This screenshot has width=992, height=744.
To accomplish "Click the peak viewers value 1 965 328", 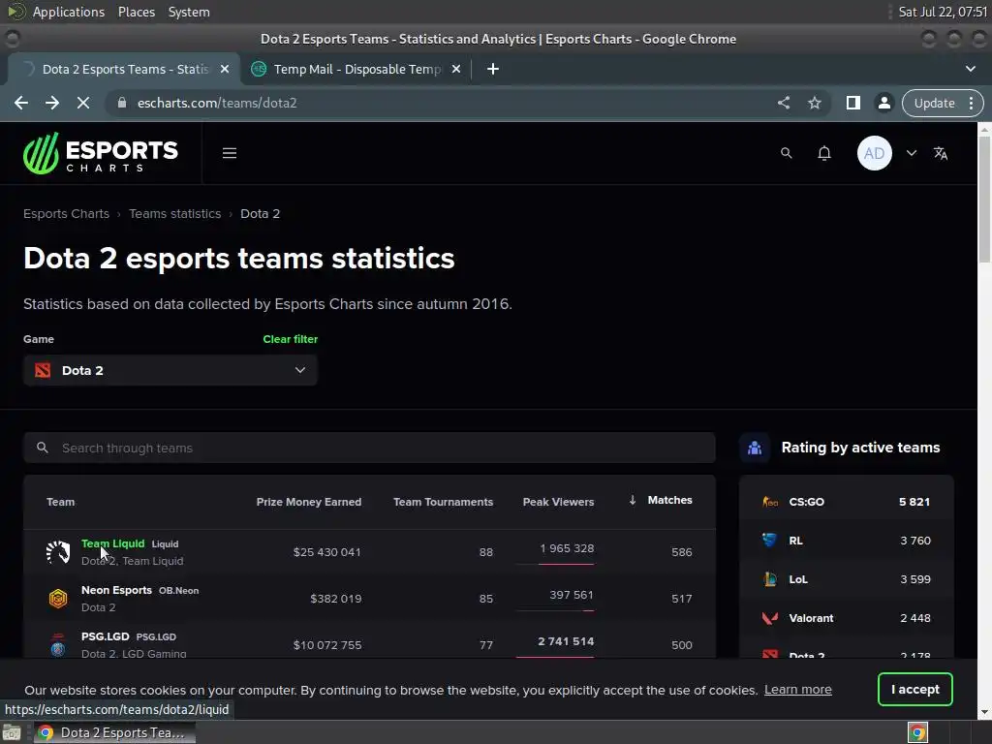I will click(566, 548).
